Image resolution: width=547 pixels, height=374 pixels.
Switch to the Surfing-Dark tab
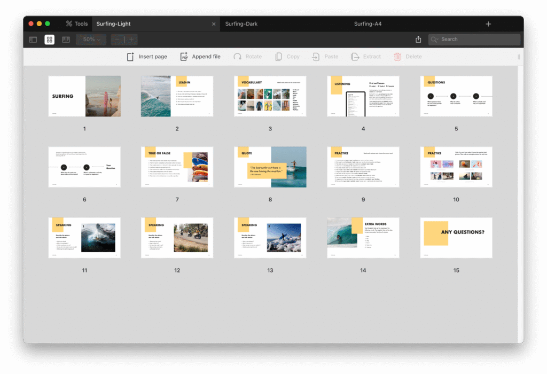click(241, 24)
